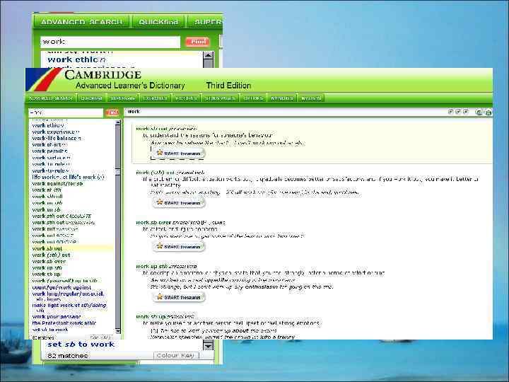Select 'count/go/work against' in the results list

tap(62, 287)
